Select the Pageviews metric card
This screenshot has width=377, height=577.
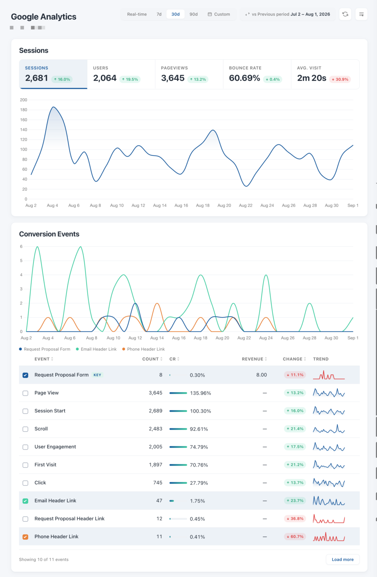189,74
